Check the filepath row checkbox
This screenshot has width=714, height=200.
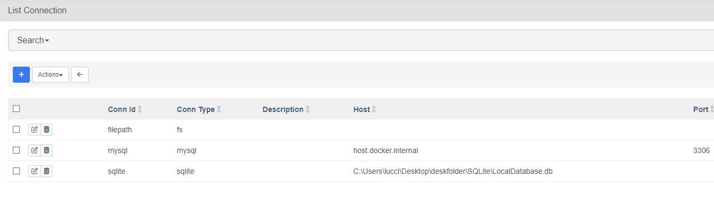click(x=17, y=130)
